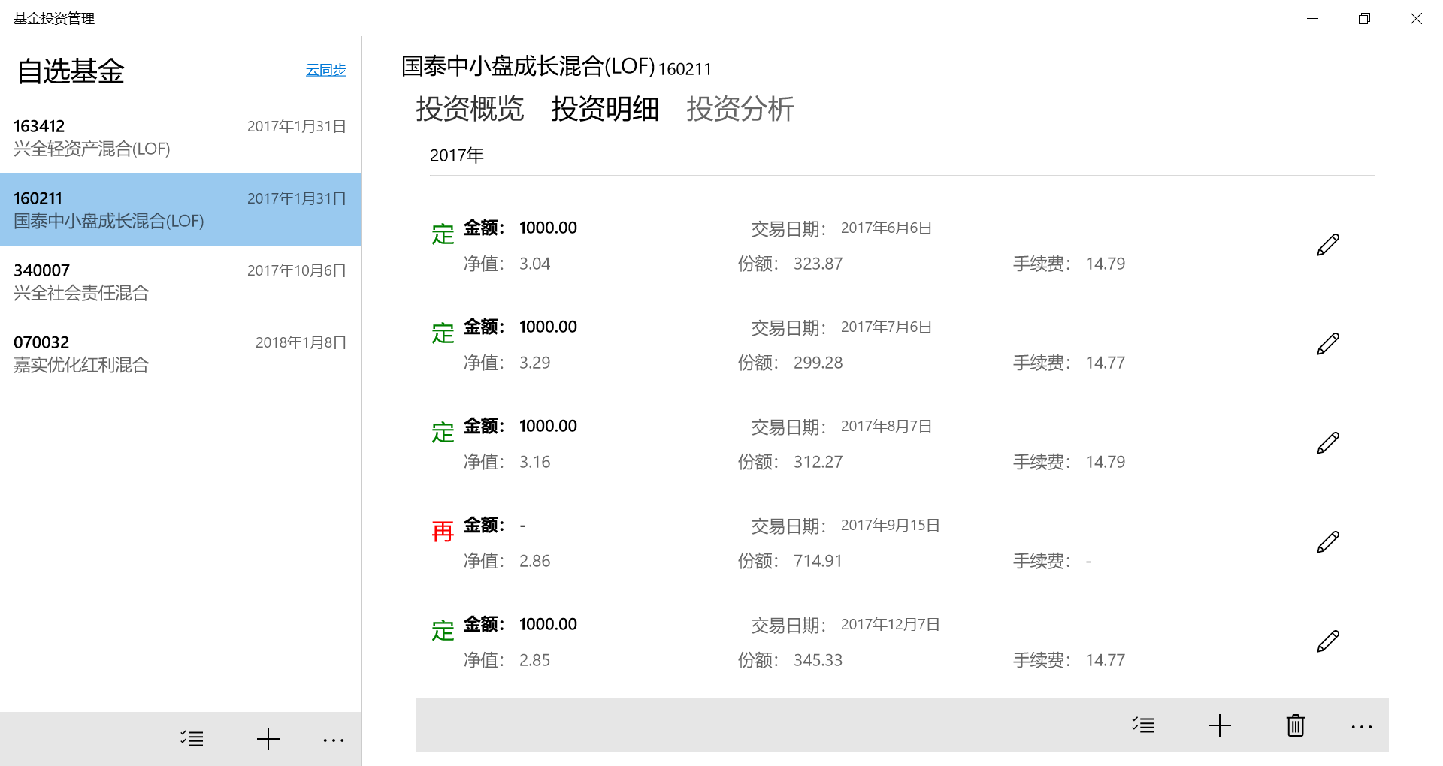This screenshot has height=766, width=1443.
Task: Switch to the 投资概览 tab
Action: pos(469,110)
